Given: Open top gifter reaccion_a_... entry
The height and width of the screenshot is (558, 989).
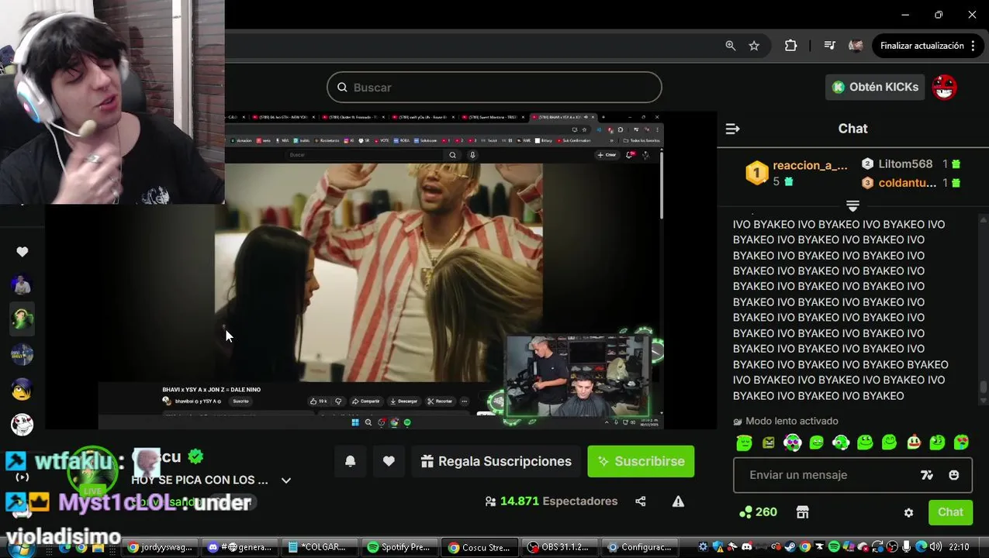Looking at the screenshot, I should tap(797, 173).
